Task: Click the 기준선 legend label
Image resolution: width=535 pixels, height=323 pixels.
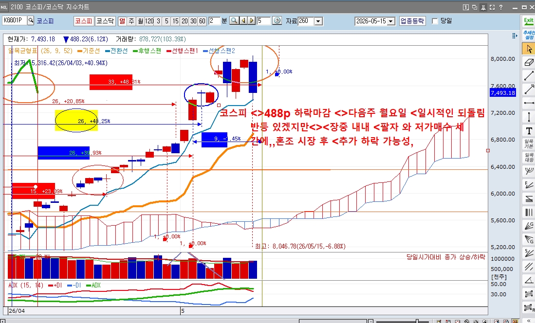Action: point(89,51)
